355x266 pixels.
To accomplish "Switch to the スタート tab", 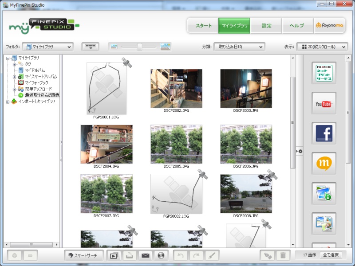I will click(204, 25).
